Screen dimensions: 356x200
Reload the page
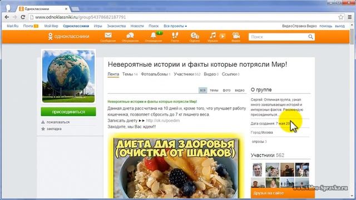[x=23, y=17]
